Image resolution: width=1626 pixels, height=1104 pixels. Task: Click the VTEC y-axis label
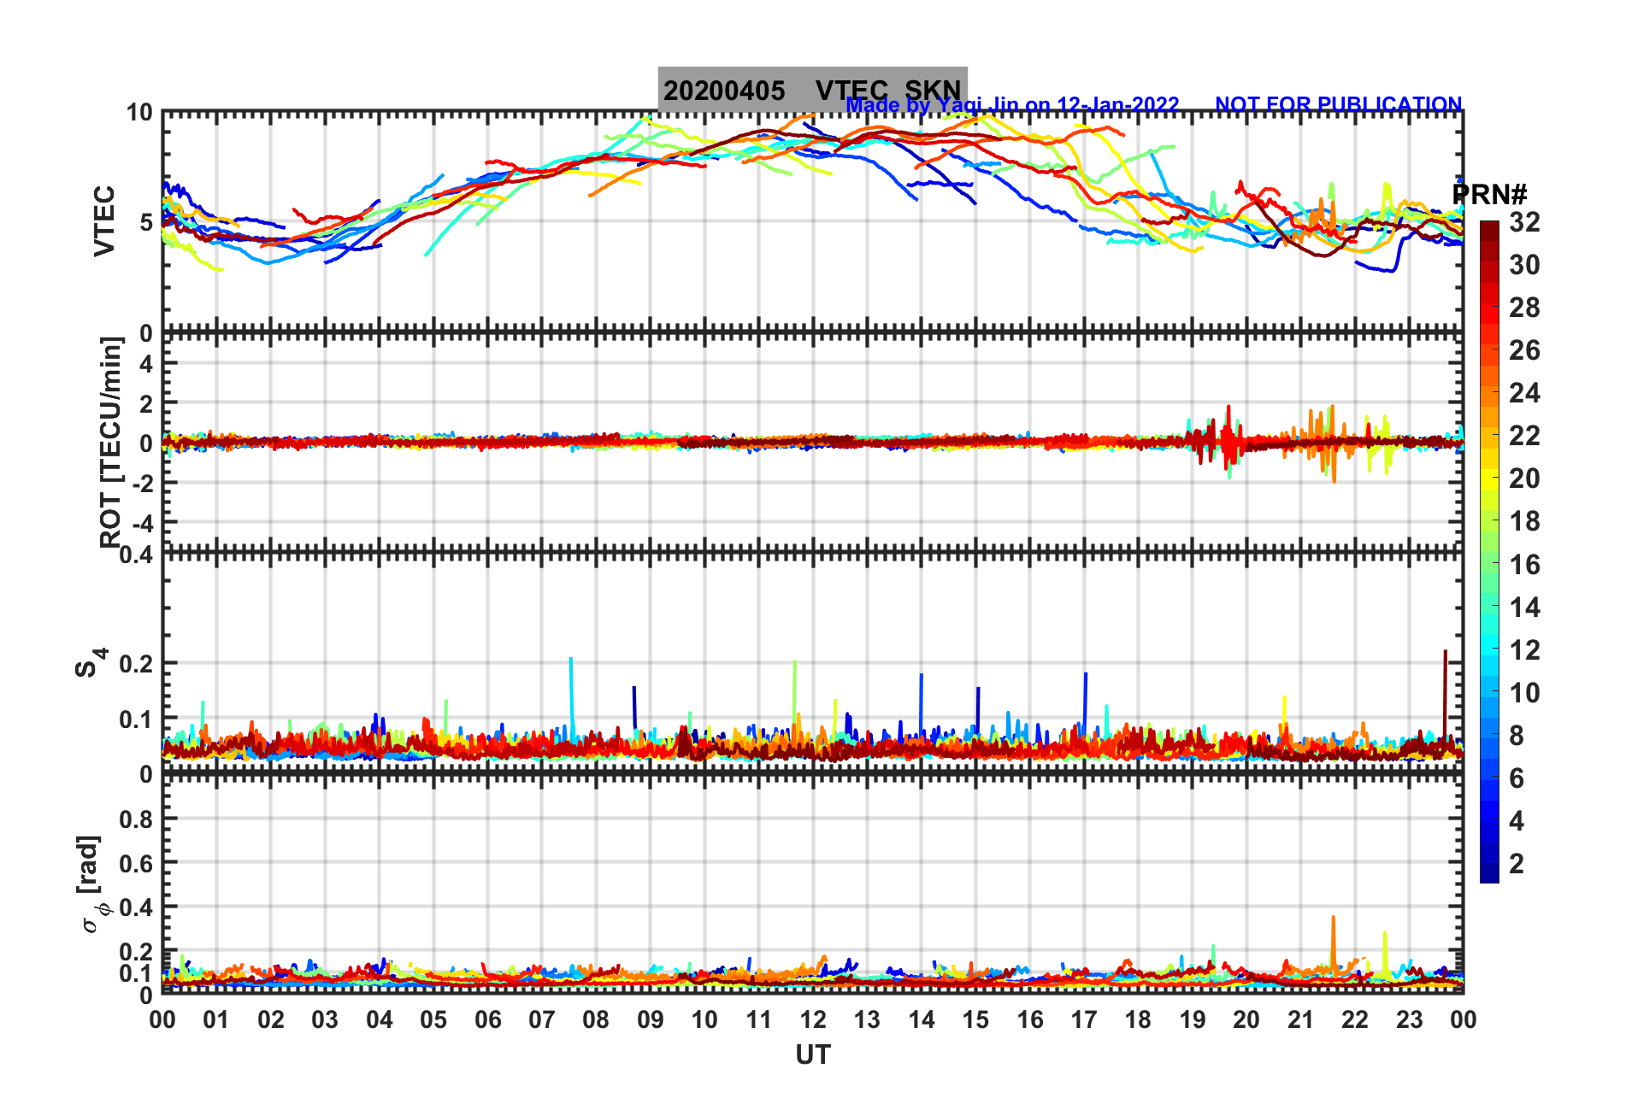click(104, 221)
